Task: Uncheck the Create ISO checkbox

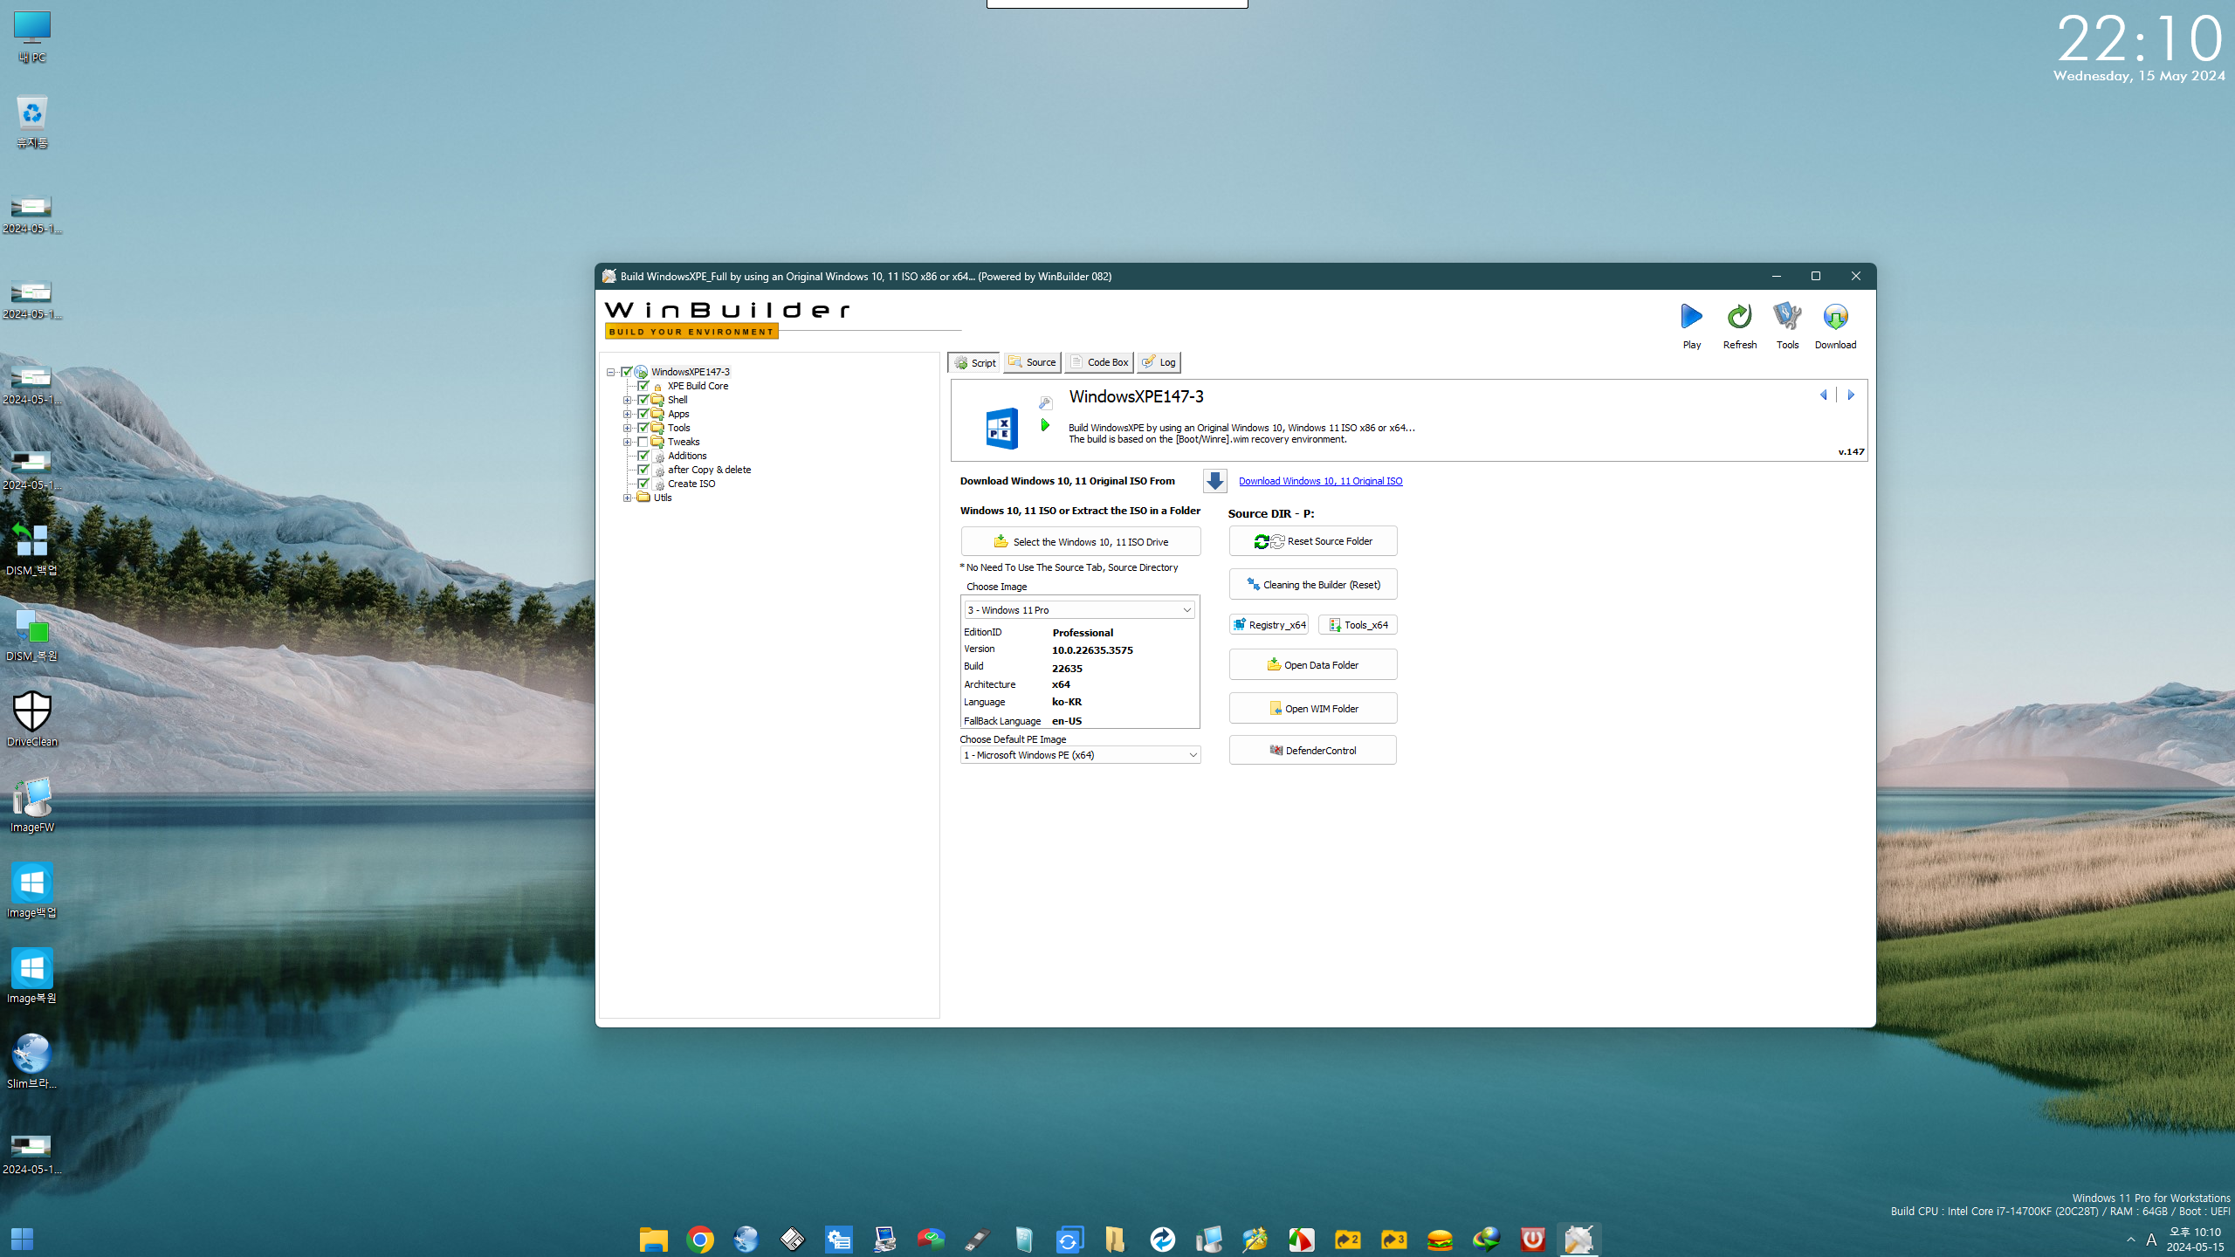Action: pos(643,484)
